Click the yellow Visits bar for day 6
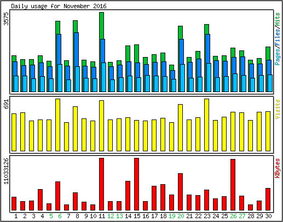This screenshot has width=283, height=222. pos(58,125)
